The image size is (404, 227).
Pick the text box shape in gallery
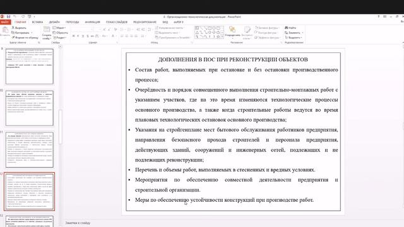click(x=197, y=28)
